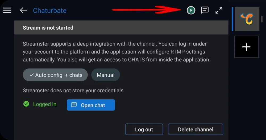Click the Log out button
Screen dimensions: 266x140
point(144,129)
